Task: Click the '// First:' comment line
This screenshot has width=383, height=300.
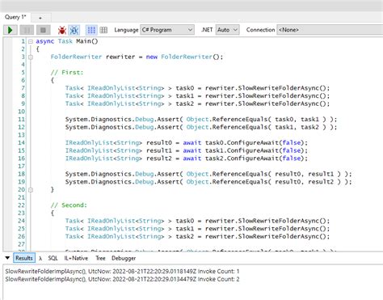Action: [67, 73]
